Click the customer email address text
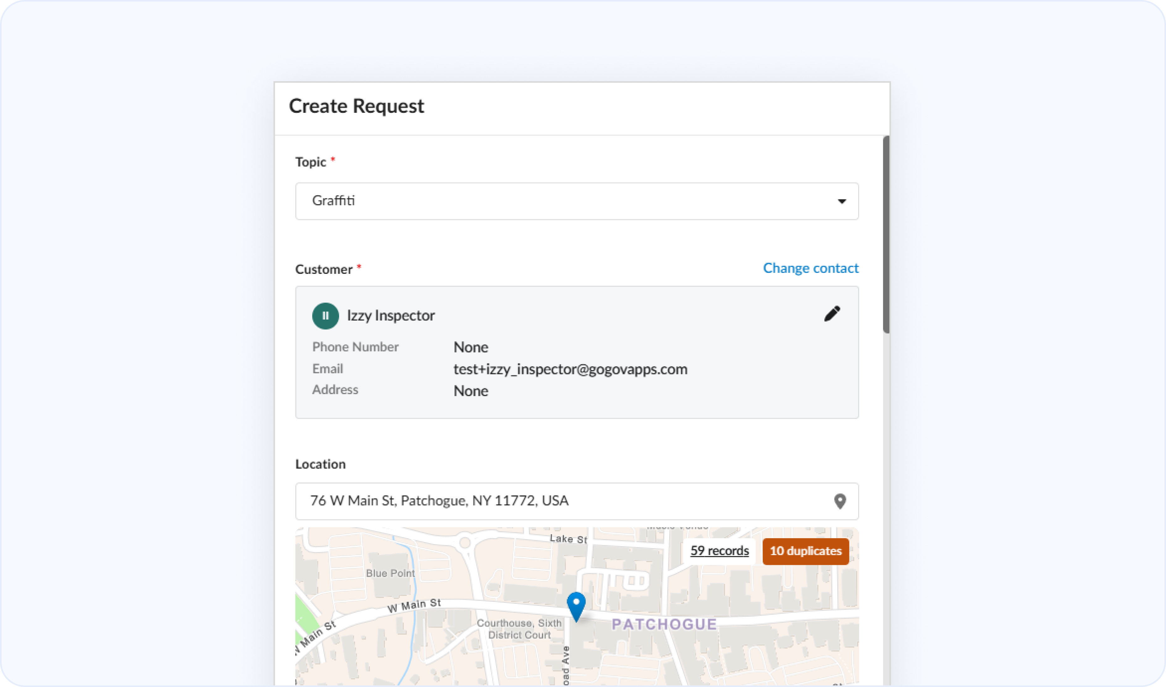The height and width of the screenshot is (687, 1166). click(x=570, y=369)
